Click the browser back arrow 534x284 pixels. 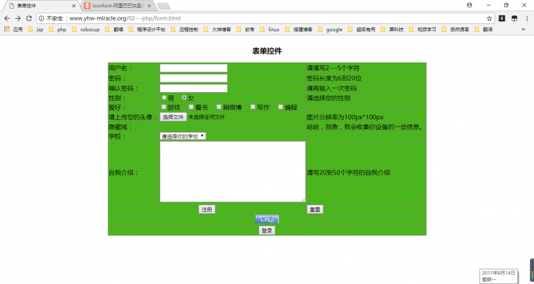[7, 18]
